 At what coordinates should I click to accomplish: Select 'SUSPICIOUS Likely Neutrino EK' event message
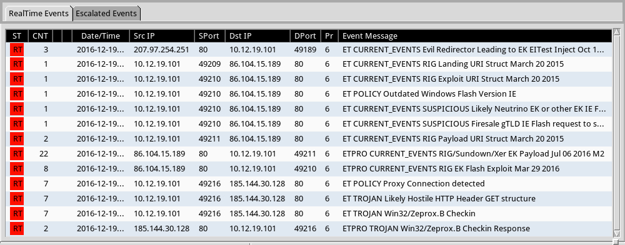point(474,109)
